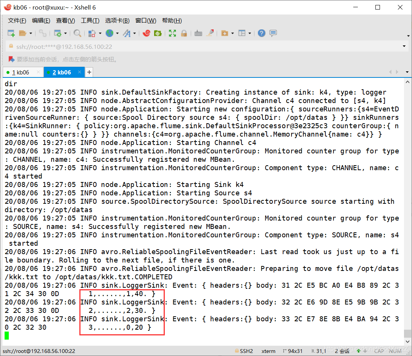Click the Find magnifier icon
This screenshot has width=412, height=356.
(77, 33)
